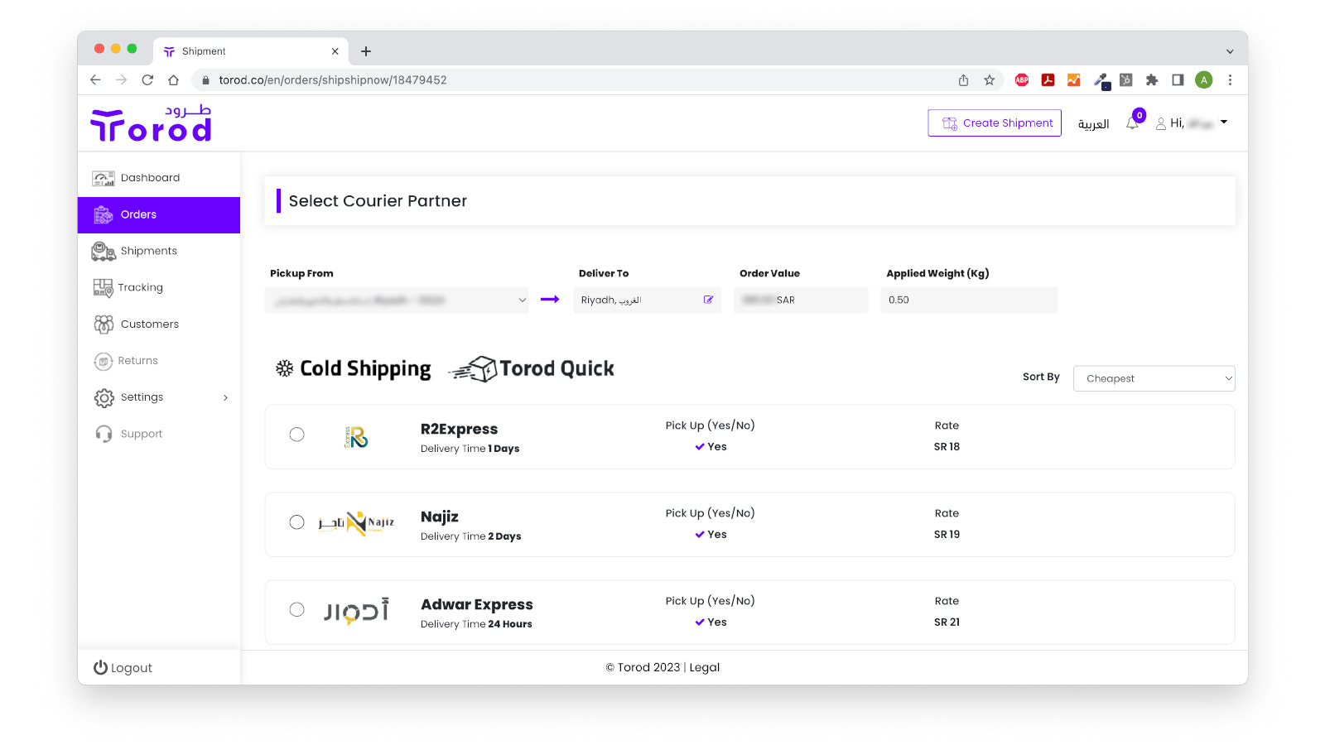The image size is (1325, 745).
Task: Switch language to العربية
Action: [x=1093, y=123]
